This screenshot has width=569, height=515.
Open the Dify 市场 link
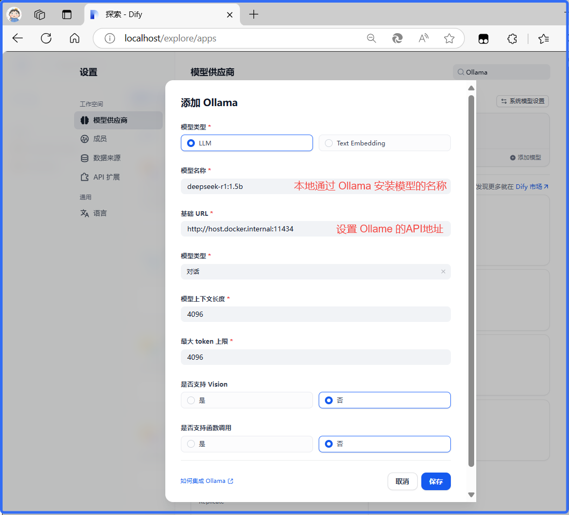coord(532,187)
